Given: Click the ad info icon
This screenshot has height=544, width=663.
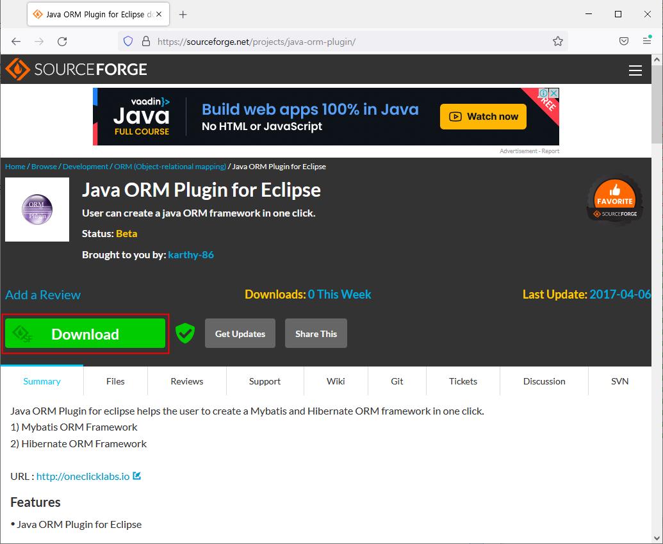Looking at the screenshot, I should pyautogui.click(x=544, y=93).
